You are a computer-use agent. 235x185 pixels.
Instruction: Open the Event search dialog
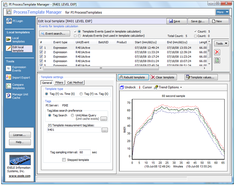pyautogui.click(x=55, y=34)
